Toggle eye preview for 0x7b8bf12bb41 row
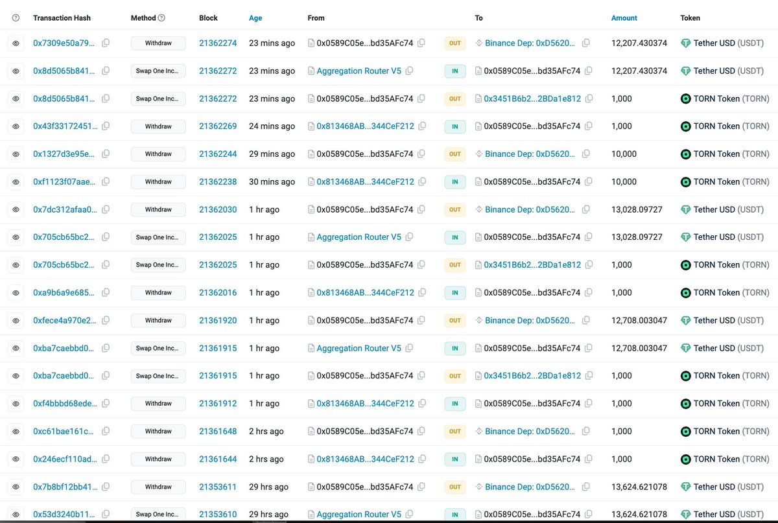778x523 pixels. pos(16,487)
